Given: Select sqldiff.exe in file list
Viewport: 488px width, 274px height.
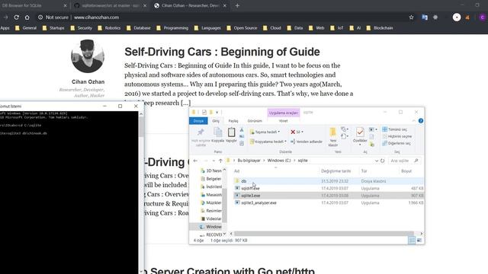Looking at the screenshot, I should pos(329,188).
